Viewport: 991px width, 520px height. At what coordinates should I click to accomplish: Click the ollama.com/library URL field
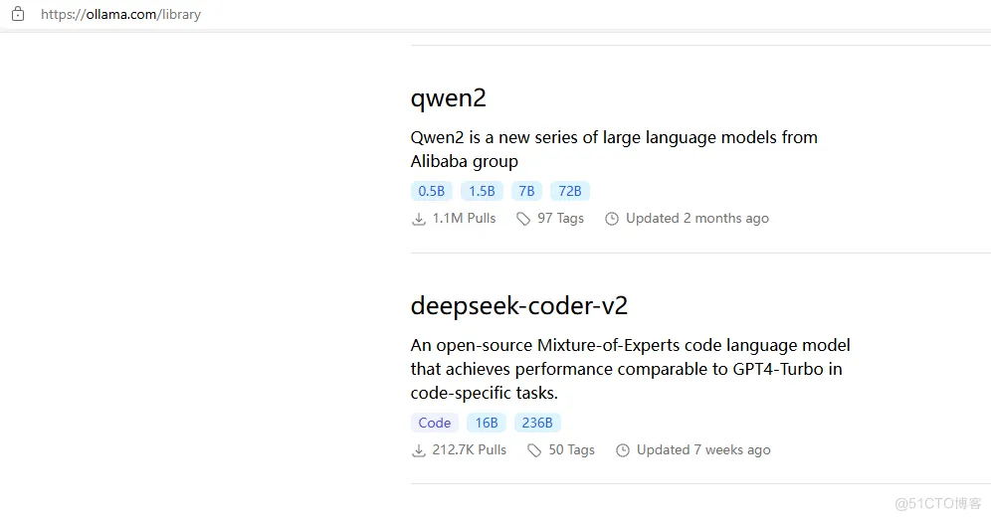[120, 14]
